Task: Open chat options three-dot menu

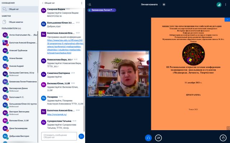Action: click(x=82, y=3)
